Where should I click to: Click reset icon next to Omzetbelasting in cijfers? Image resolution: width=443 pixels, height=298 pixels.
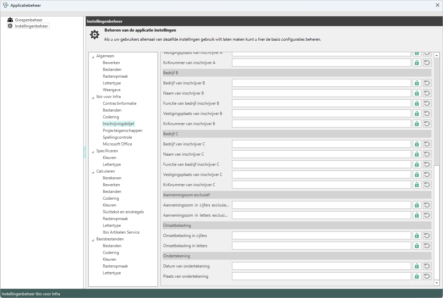[x=427, y=236]
